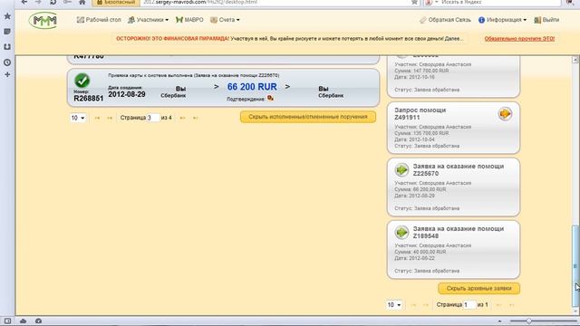The height and width of the screenshot is (326, 580).
Task: Click green arrow on request Z189548
Action: pyautogui.click(x=401, y=233)
